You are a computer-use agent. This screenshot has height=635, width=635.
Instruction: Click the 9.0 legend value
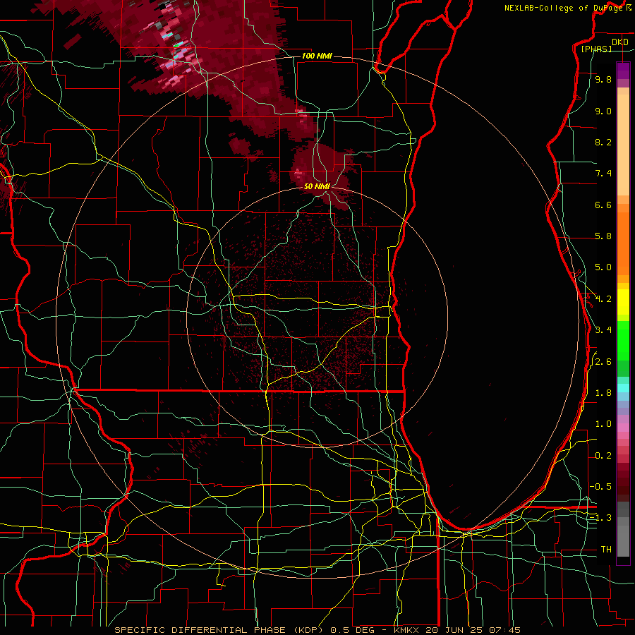[x=603, y=111]
